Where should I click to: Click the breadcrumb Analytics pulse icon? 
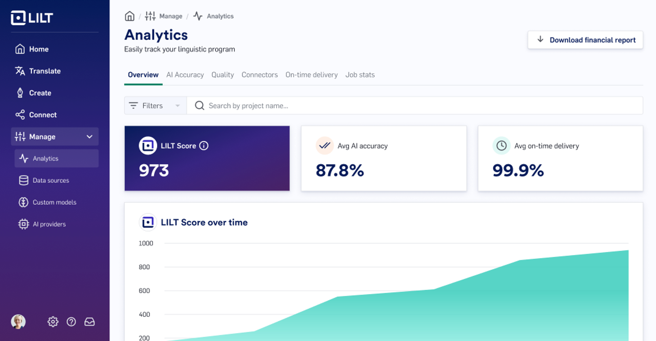pyautogui.click(x=198, y=16)
